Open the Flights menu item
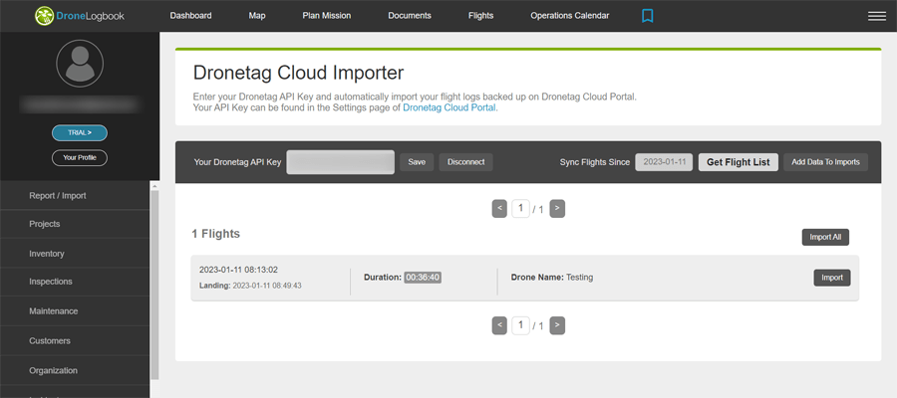The image size is (897, 398). pyautogui.click(x=480, y=15)
